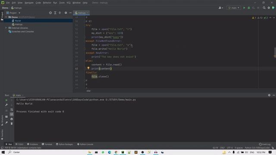Click the Windows Start button

pyautogui.click(x=3, y=152)
